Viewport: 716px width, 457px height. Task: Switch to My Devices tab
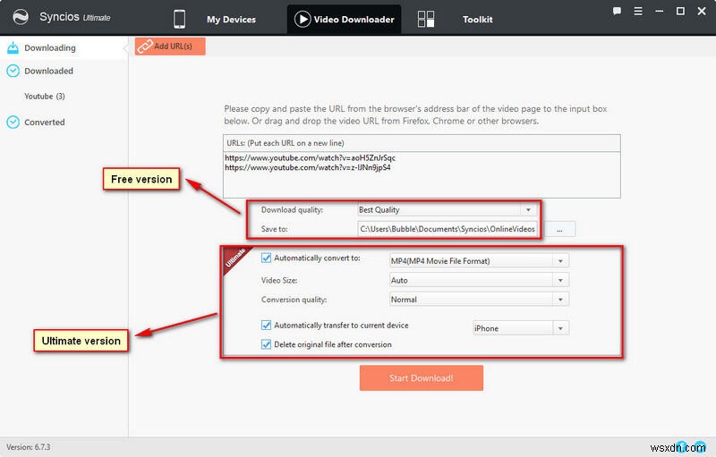click(x=231, y=20)
